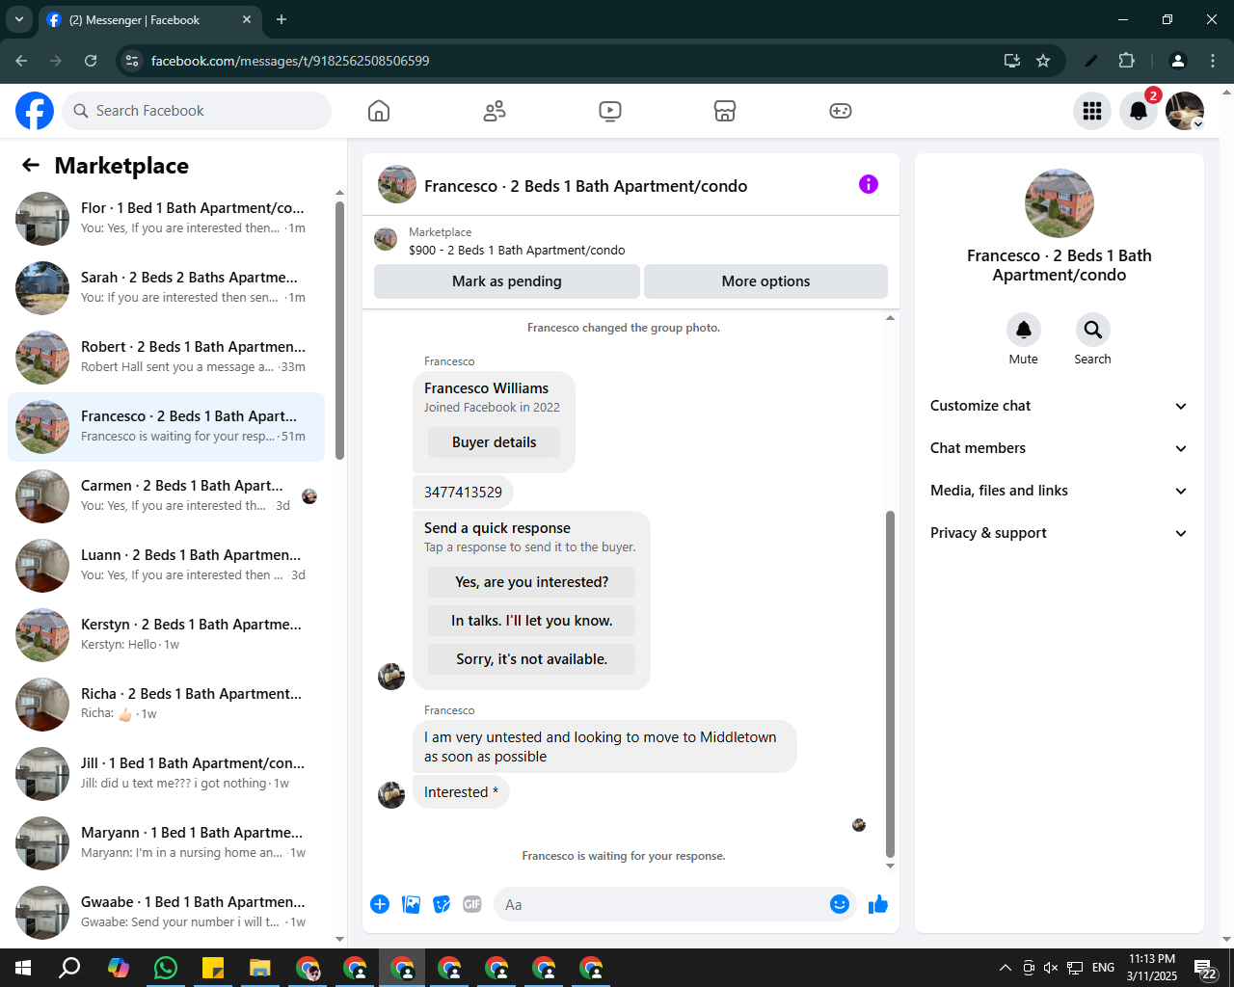Open conversation information purple icon
The image size is (1234, 987).
pos(869,184)
